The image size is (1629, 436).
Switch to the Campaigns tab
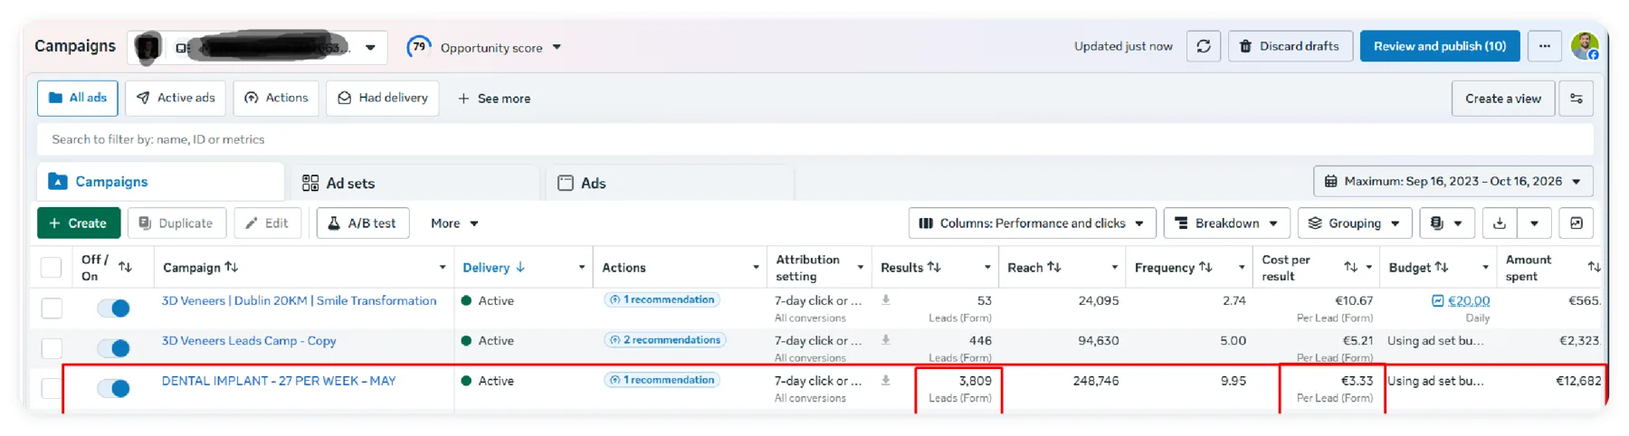pyautogui.click(x=161, y=182)
